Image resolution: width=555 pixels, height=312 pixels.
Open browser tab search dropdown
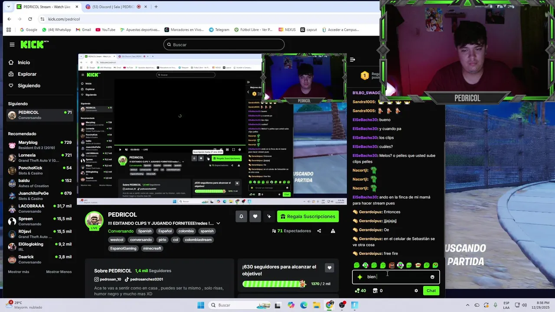click(8, 6)
